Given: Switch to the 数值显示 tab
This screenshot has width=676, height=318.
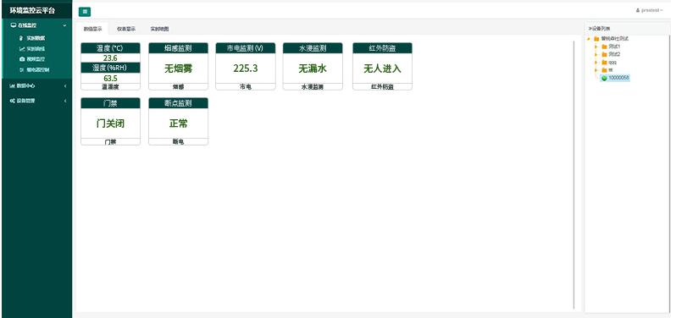Looking at the screenshot, I should click(92, 29).
